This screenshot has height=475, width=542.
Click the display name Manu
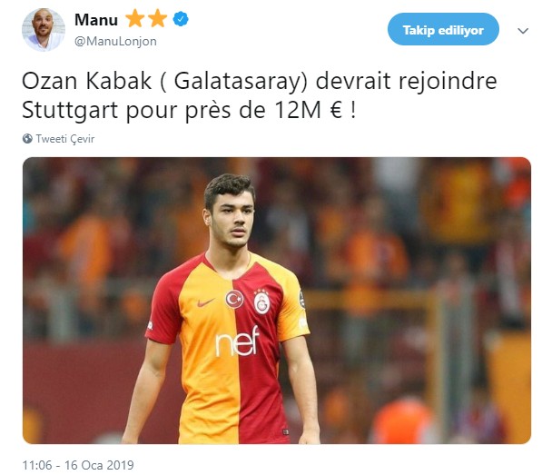[x=96, y=20]
